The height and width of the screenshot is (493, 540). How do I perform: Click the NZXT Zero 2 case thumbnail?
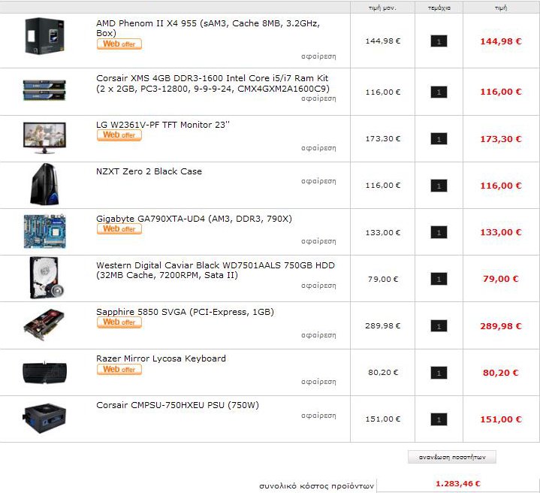[44, 185]
